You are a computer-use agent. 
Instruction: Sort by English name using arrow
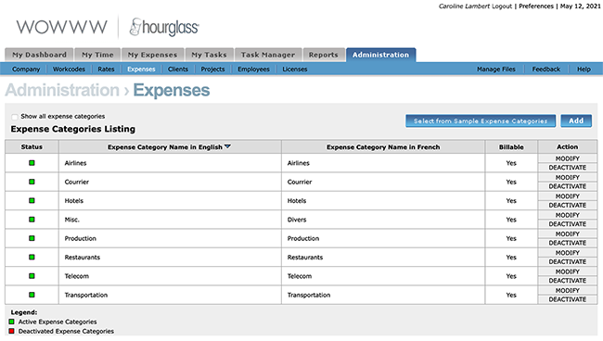pyautogui.click(x=227, y=146)
